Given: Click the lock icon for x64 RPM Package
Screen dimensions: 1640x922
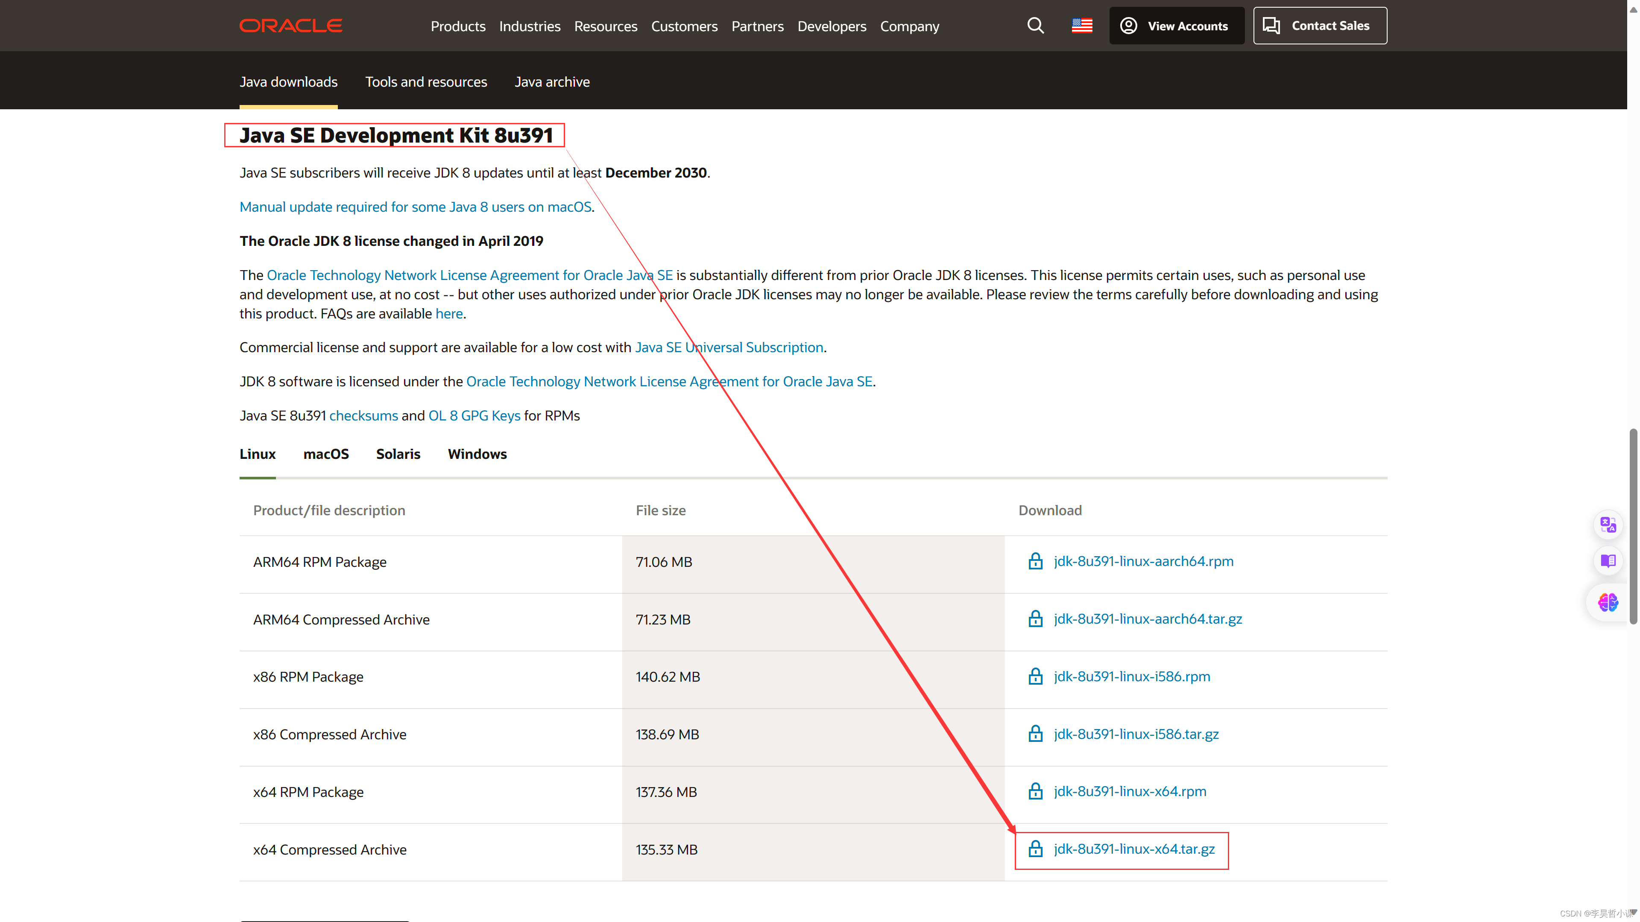Looking at the screenshot, I should click(1034, 790).
